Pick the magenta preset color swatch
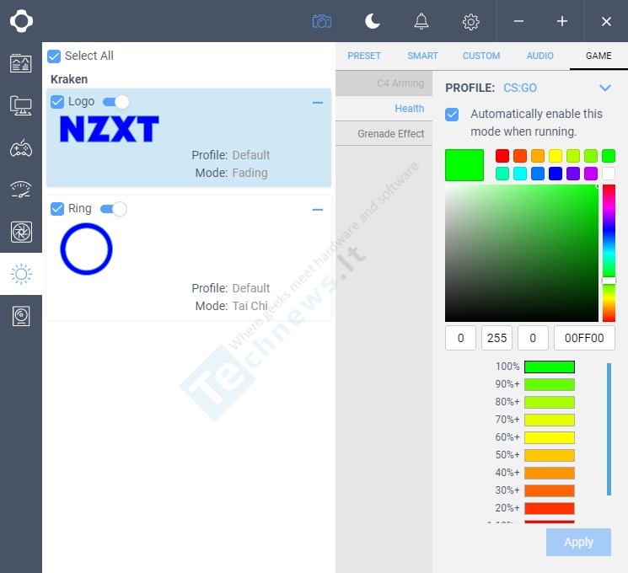This screenshot has width=628, height=573. click(591, 174)
